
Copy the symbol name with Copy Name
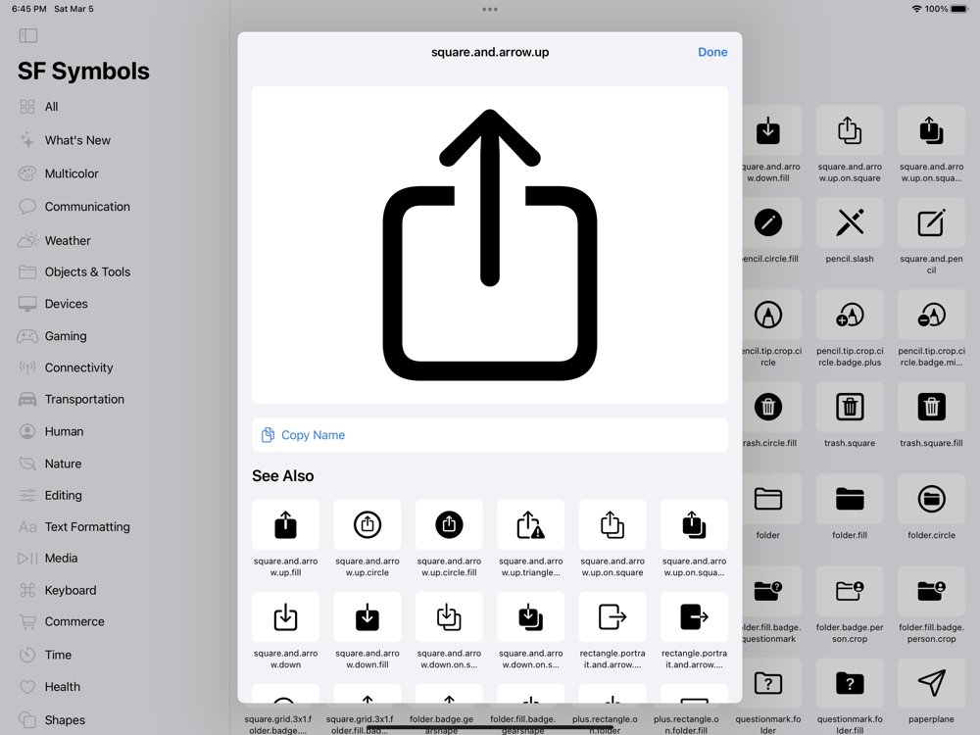coord(490,435)
